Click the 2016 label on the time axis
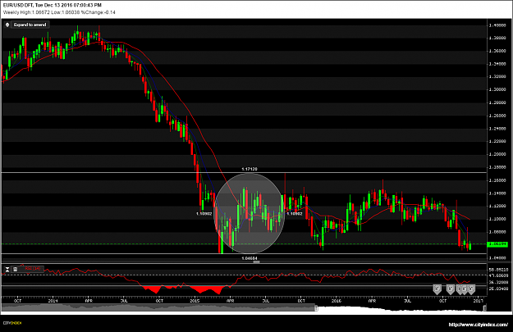Viewport: 513px width, 332px height. (337, 301)
